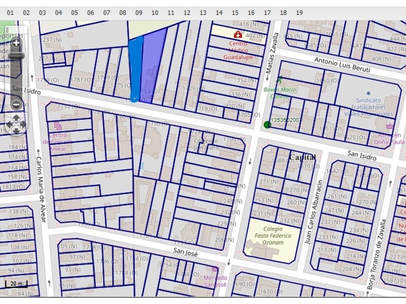Grab the zoom panel drag handle
The width and height of the screenshot is (406, 304).
pos(7,30)
